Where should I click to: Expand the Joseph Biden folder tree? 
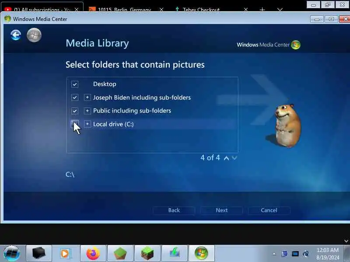tap(87, 97)
